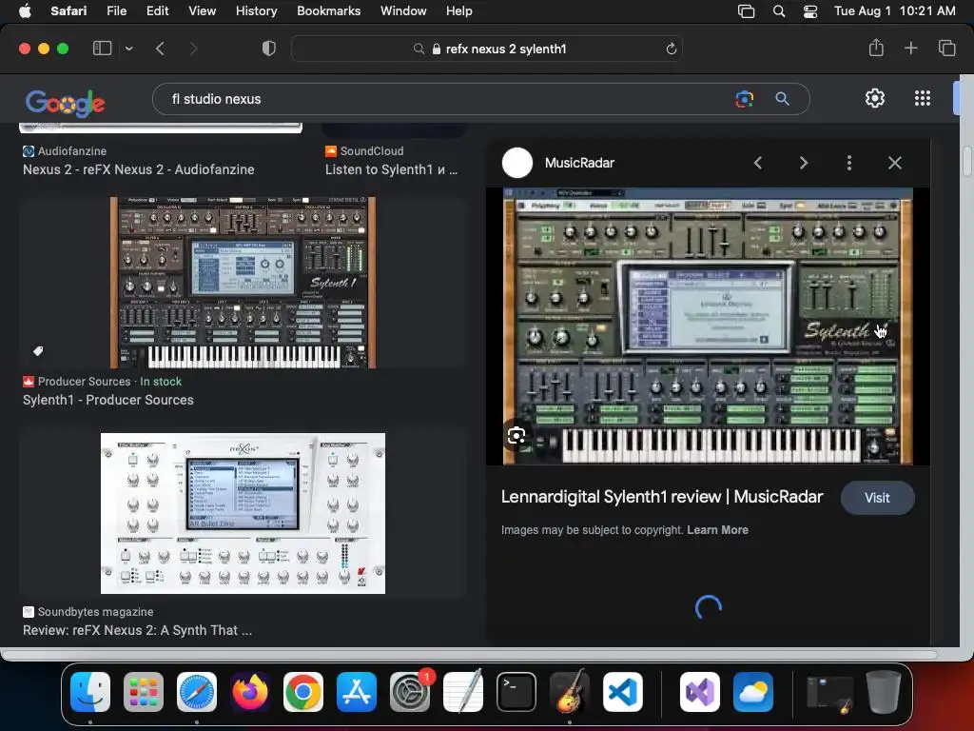Click the magnifier search button
Viewport: 974px width, 731px height.
(x=782, y=99)
